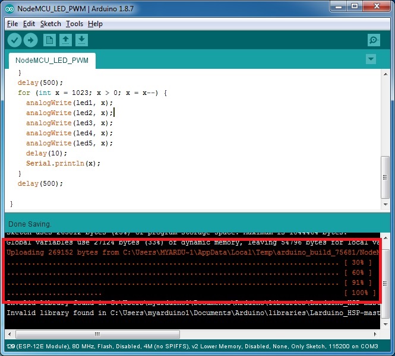Place cursor on Serial.println(x) line
This screenshot has height=356, width=395.
click(x=63, y=163)
